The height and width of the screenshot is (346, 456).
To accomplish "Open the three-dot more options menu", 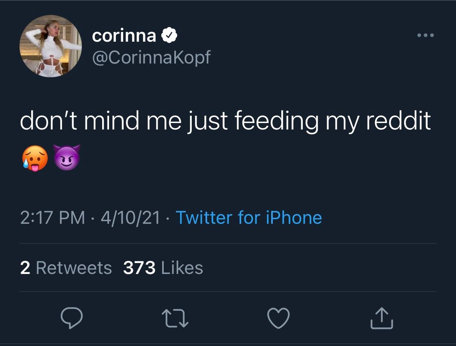I will (x=426, y=35).
